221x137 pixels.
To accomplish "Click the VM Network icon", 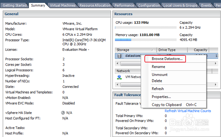I will point(119,77).
